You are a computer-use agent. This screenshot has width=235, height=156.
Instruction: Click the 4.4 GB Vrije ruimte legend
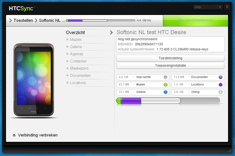[x=143, y=77]
